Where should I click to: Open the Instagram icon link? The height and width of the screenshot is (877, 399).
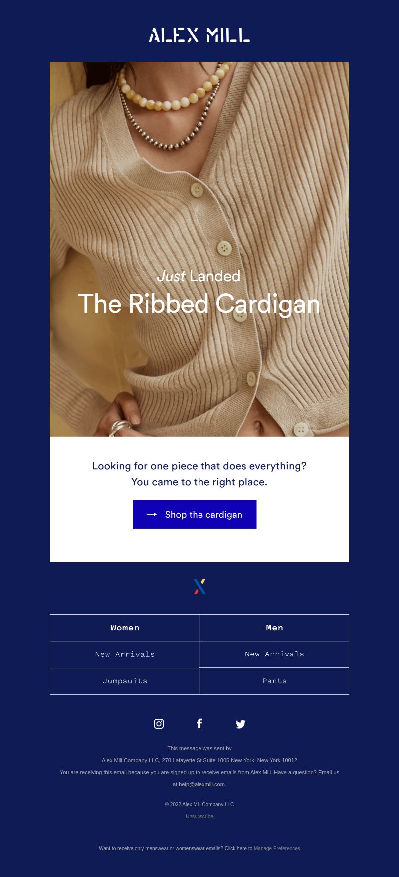[x=159, y=724]
